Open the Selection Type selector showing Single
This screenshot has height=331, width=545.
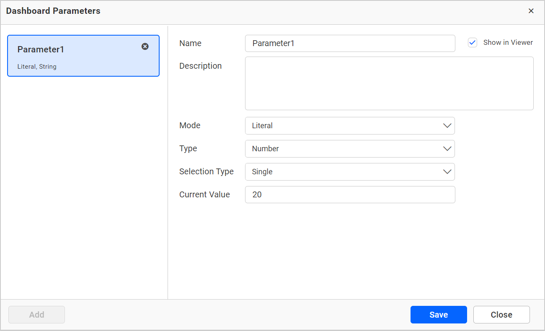coord(350,171)
